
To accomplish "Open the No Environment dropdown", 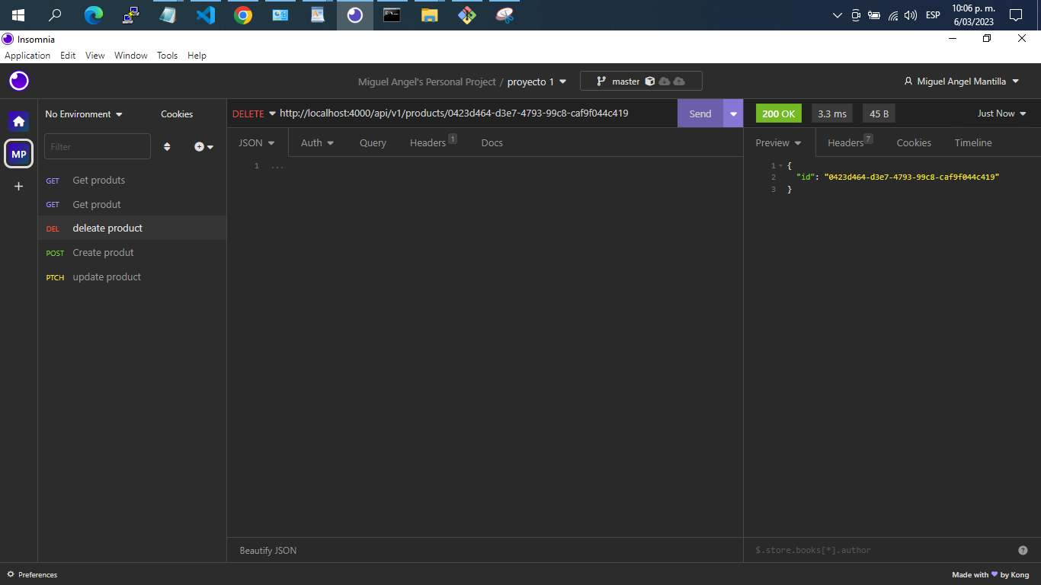I will pyautogui.click(x=83, y=113).
